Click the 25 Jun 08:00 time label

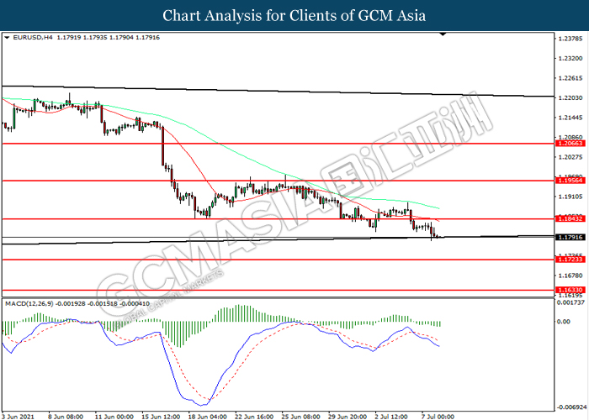click(300, 417)
